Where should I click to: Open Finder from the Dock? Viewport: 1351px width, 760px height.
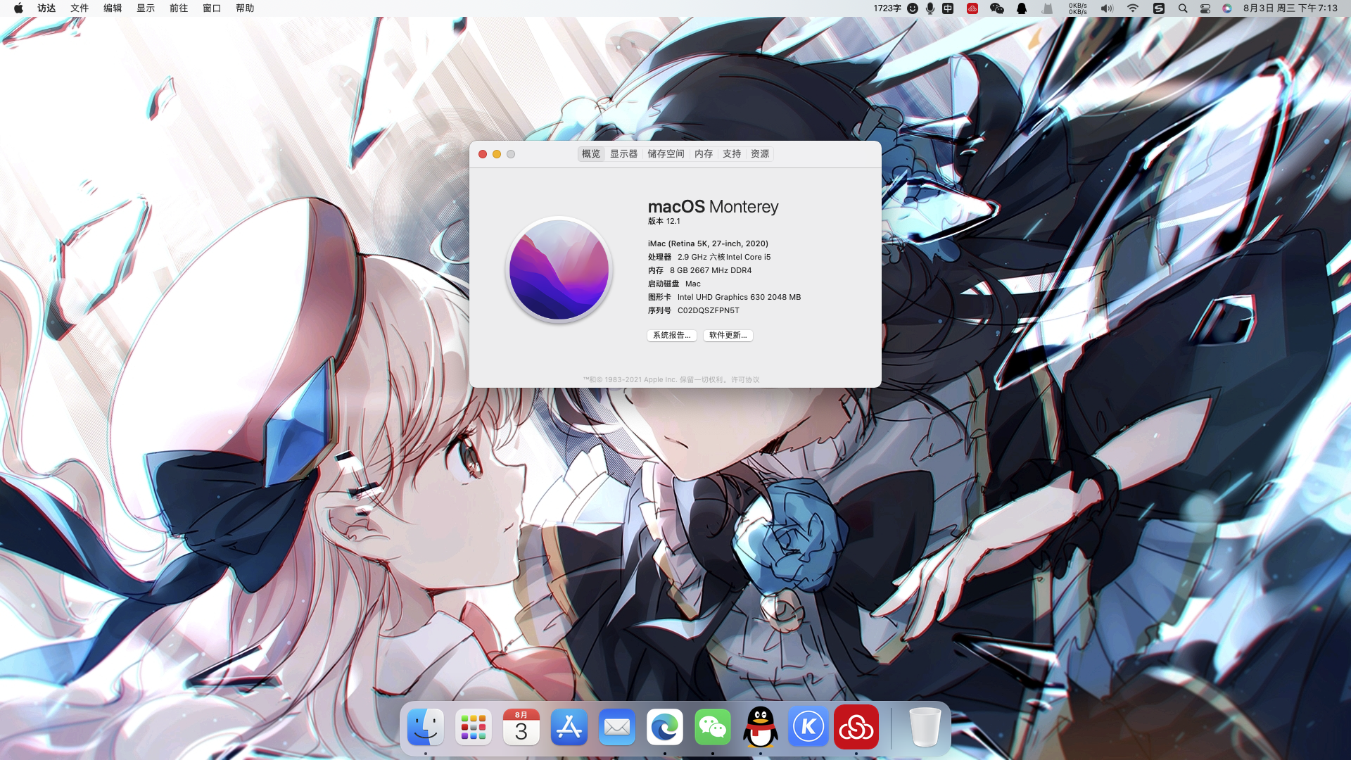[425, 727]
